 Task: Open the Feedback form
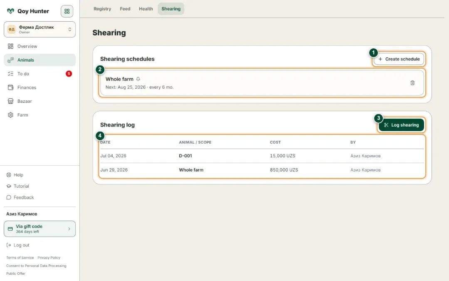coord(24,197)
